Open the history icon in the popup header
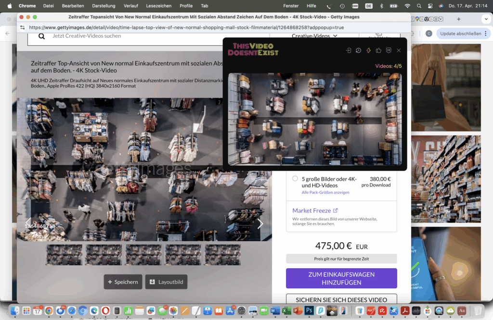The width and height of the screenshot is (493, 320). point(358,50)
